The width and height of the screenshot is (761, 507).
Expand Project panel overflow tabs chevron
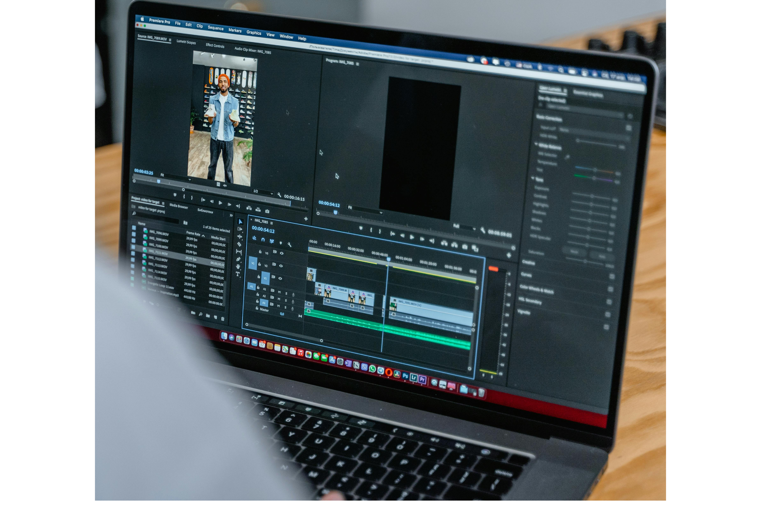[231, 215]
